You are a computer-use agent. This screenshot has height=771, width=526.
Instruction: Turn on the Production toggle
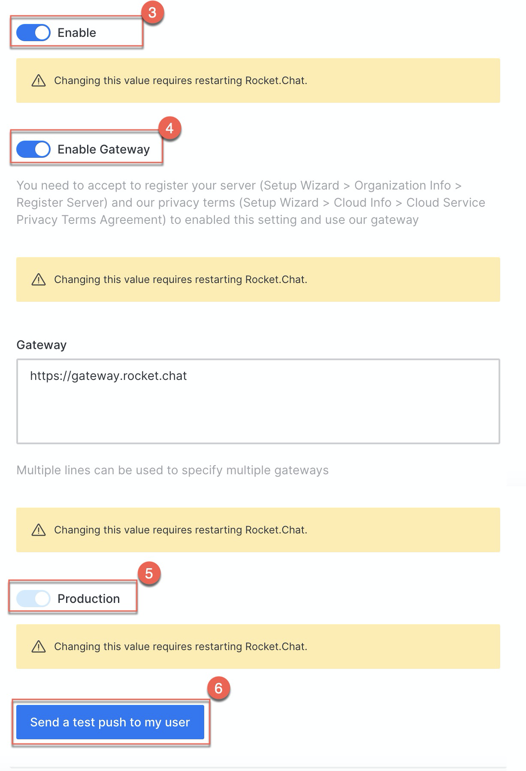[x=33, y=599]
